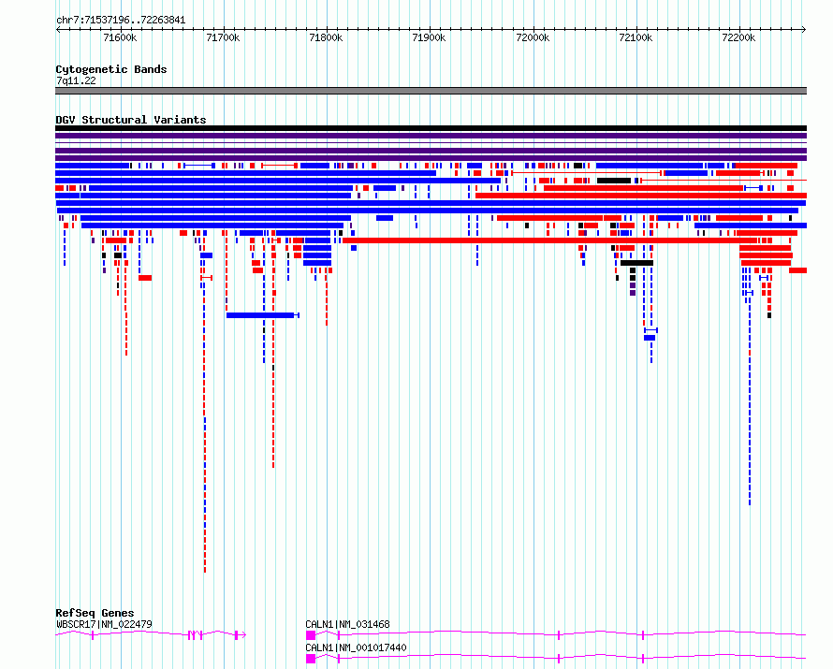
Task: Select the isolated blue variant bar below 71700k–71770k
Action: click(x=262, y=315)
